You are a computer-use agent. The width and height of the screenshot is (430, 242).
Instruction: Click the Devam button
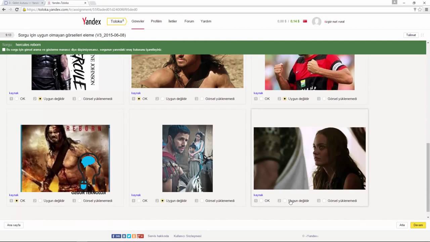tap(418, 225)
